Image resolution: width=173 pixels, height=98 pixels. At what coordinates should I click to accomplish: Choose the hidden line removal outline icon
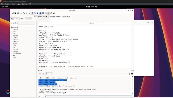coord(35,13)
